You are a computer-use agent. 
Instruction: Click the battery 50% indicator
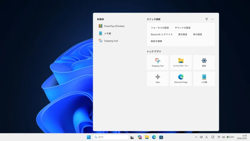(230, 137)
